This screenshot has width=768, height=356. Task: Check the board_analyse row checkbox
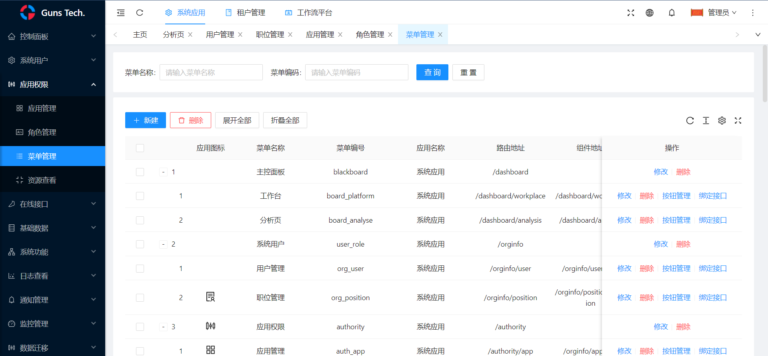(140, 220)
